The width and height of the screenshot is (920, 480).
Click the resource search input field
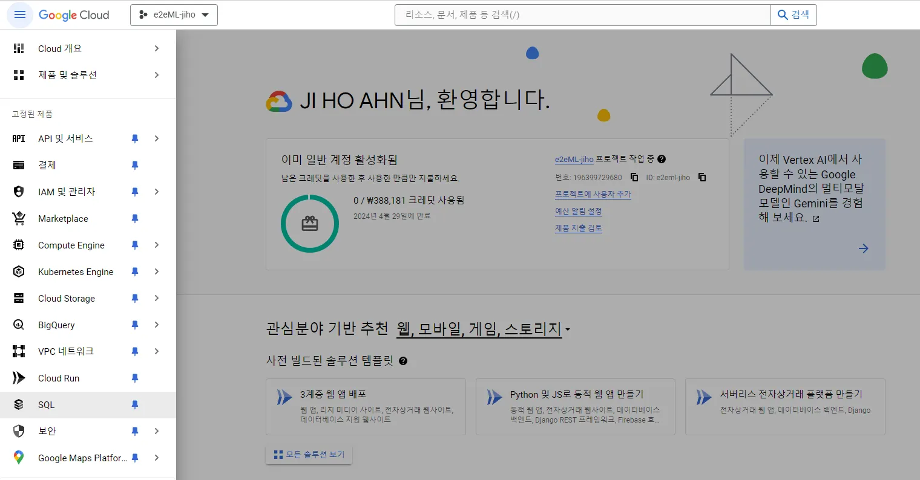pos(583,15)
